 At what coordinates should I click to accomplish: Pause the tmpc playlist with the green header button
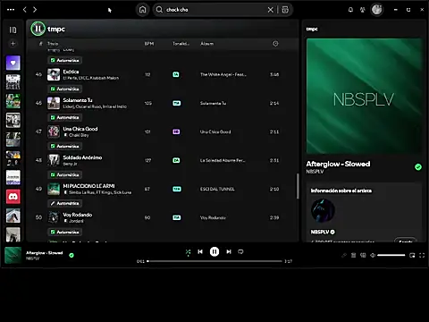38,29
